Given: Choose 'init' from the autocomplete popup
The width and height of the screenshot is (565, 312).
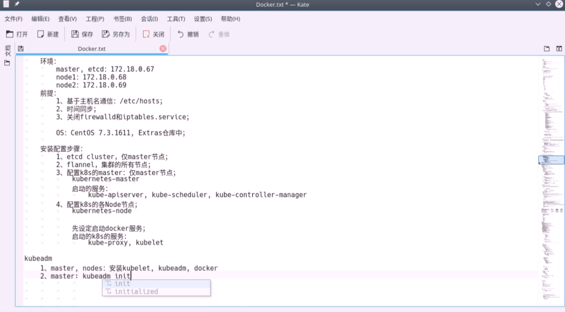Looking at the screenshot, I should coord(156,284).
